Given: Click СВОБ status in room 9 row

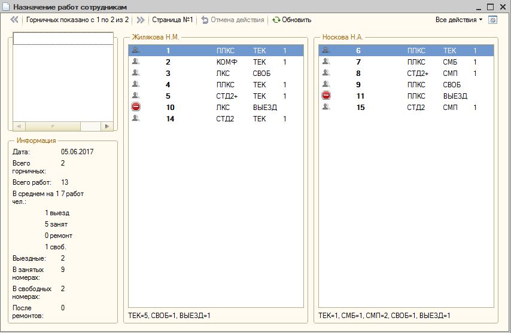Looking at the screenshot, I should pyautogui.click(x=452, y=85).
